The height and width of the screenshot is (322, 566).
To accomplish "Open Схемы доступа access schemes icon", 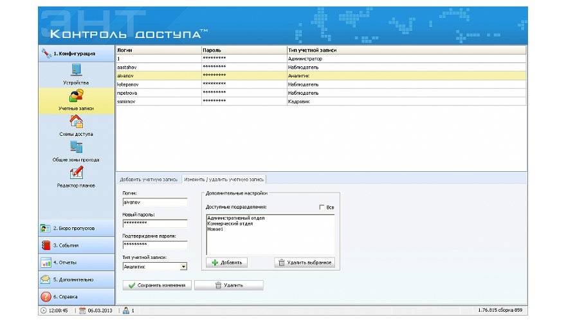I will pyautogui.click(x=76, y=122).
